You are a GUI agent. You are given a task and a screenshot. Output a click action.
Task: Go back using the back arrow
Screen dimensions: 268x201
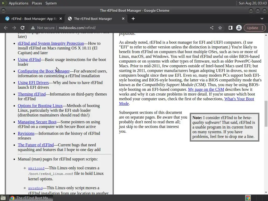[x=6, y=28]
